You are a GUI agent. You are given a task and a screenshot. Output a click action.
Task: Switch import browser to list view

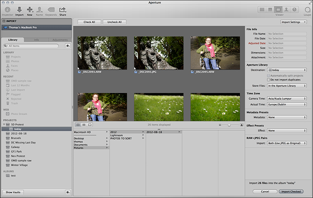point(84,125)
